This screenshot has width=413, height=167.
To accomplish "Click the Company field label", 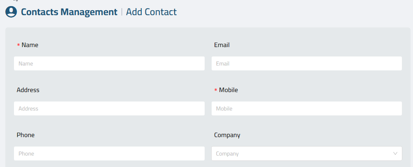I will click(x=227, y=135).
